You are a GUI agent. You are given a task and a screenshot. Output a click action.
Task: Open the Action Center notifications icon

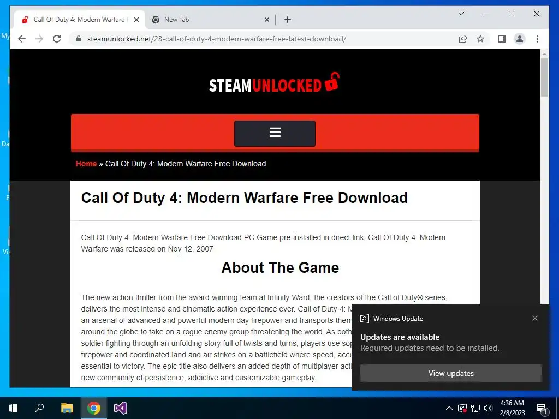coord(542,408)
